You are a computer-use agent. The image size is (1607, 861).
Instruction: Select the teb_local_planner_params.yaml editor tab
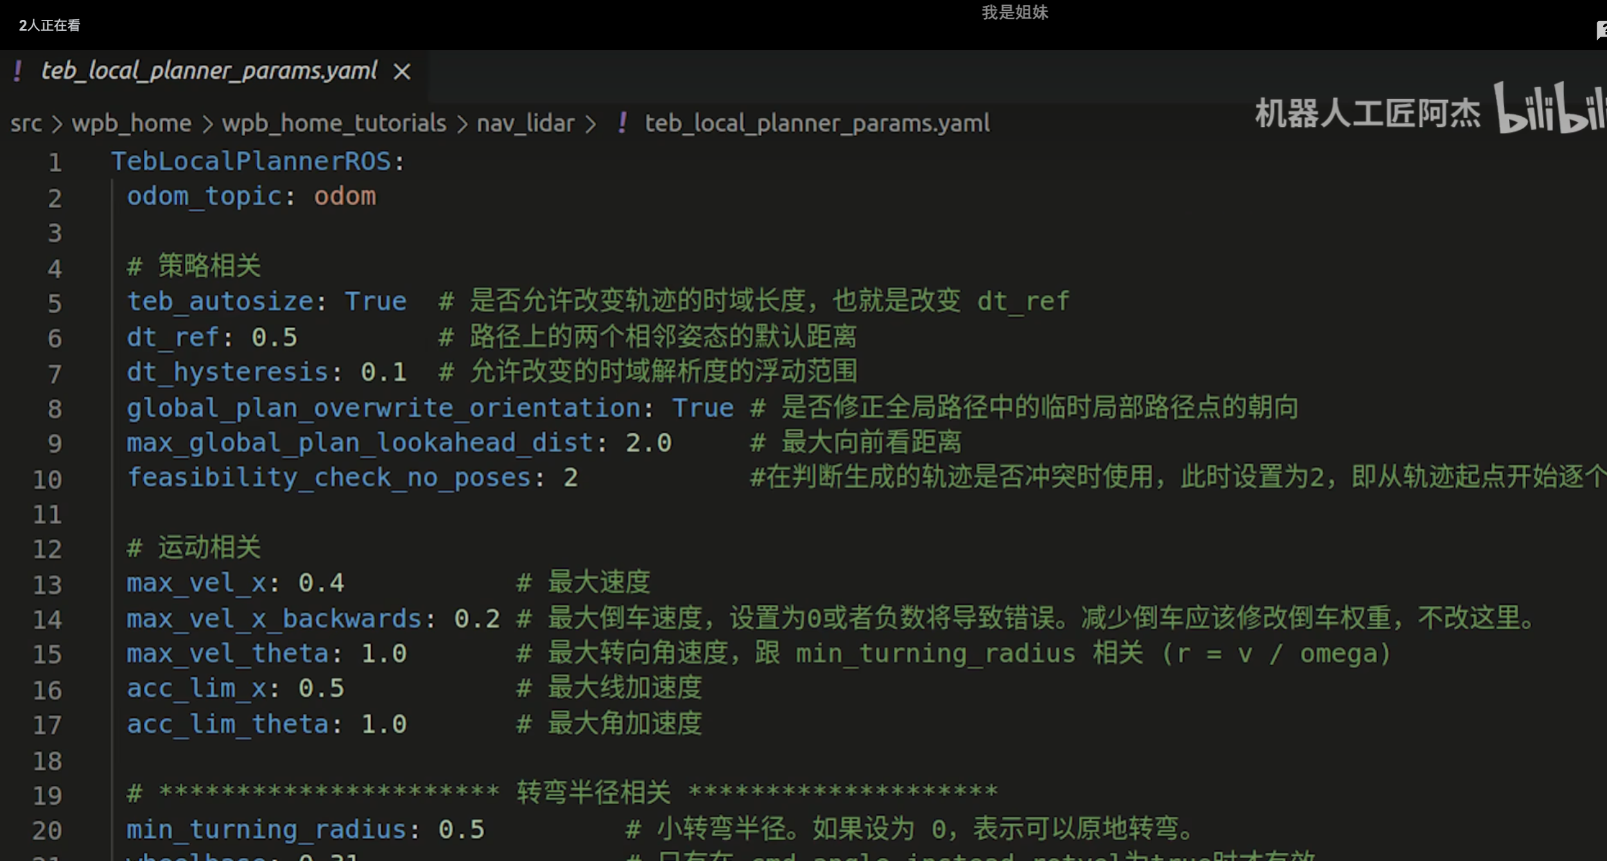[209, 71]
